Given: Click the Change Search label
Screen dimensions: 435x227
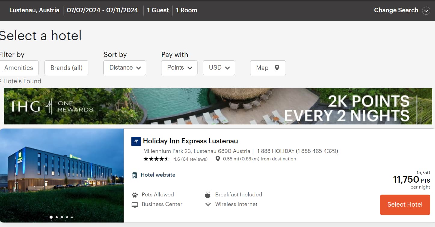Looking at the screenshot, I should [x=396, y=10].
